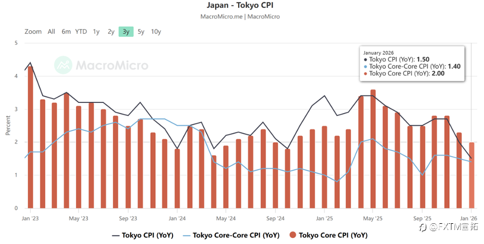Click the Japan - Tokyo CPI title
The height and width of the screenshot is (244, 484).
240,6
